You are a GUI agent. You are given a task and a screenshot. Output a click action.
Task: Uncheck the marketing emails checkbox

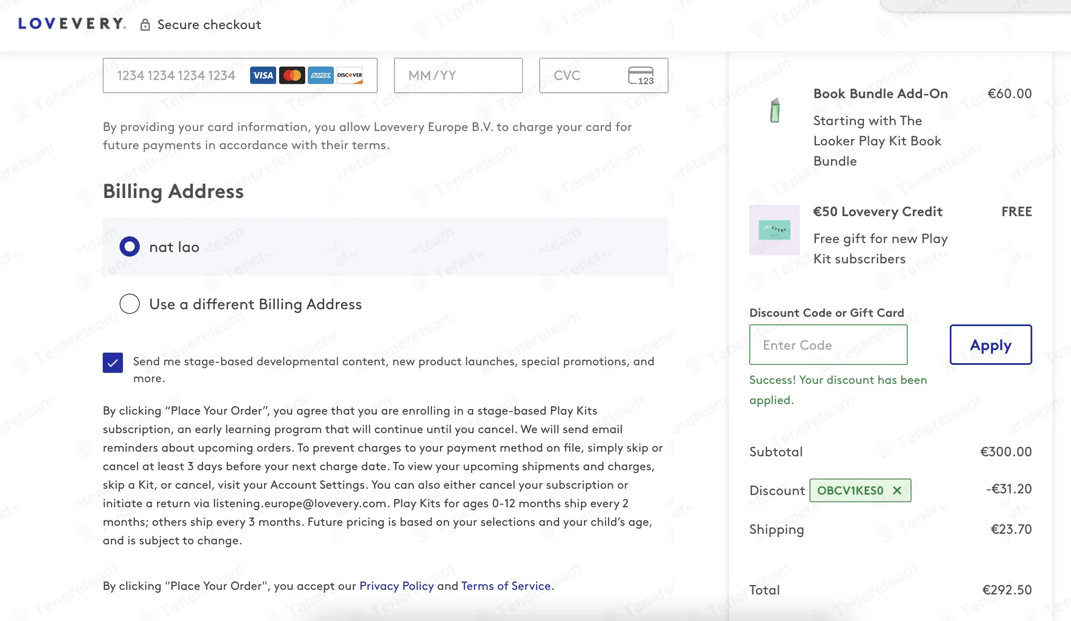(x=113, y=363)
